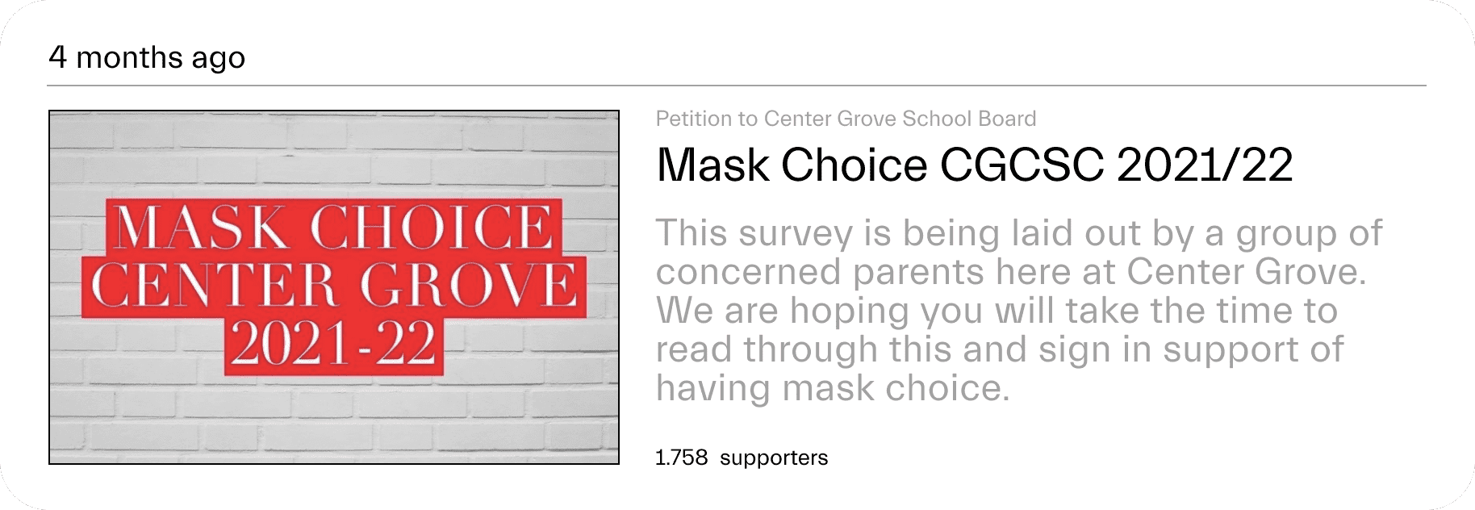Screen dimensions: 1475x510
Task: Click "CENTER GROVE" text in the image
Action: coord(333,286)
